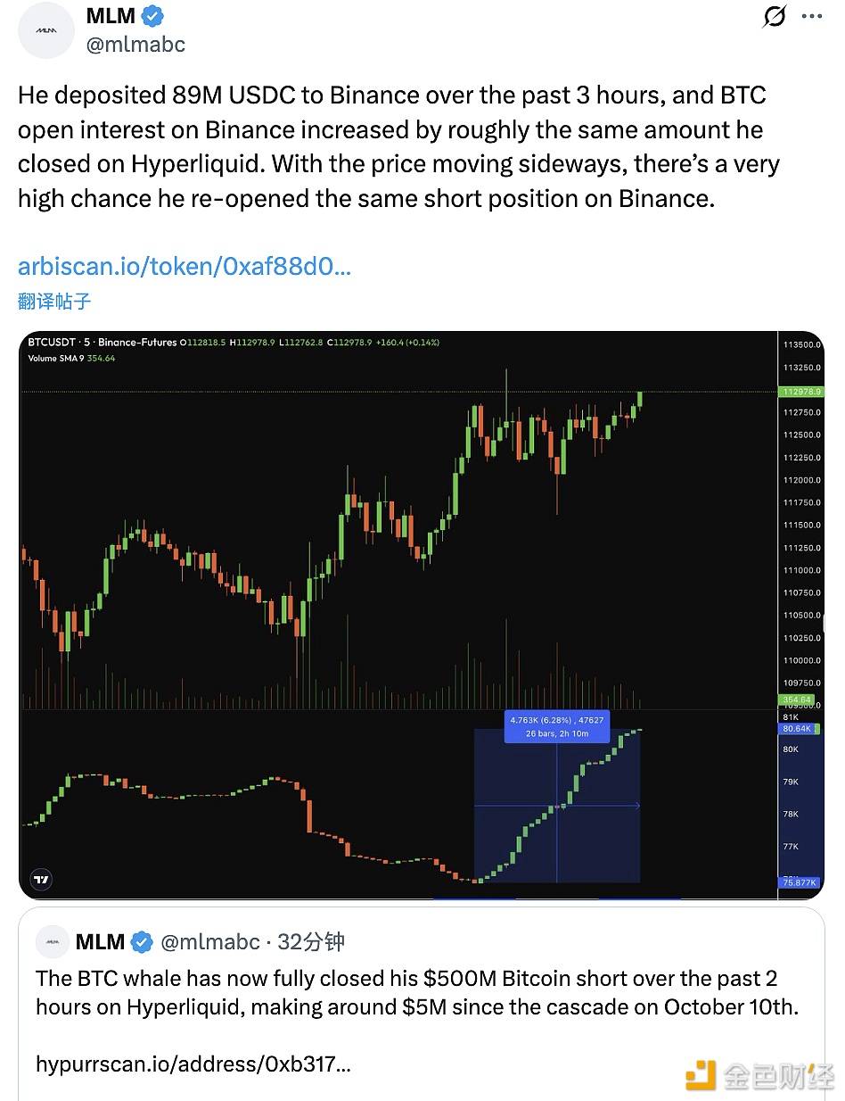Click the quoted post's MLM avatar
Image resolution: width=845 pixels, height=1101 pixels.
coord(52,941)
